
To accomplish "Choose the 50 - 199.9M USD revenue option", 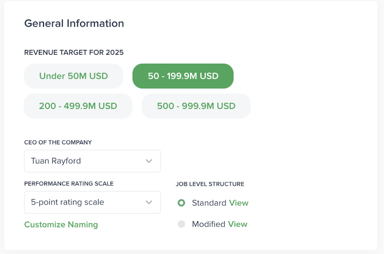I will point(183,76).
